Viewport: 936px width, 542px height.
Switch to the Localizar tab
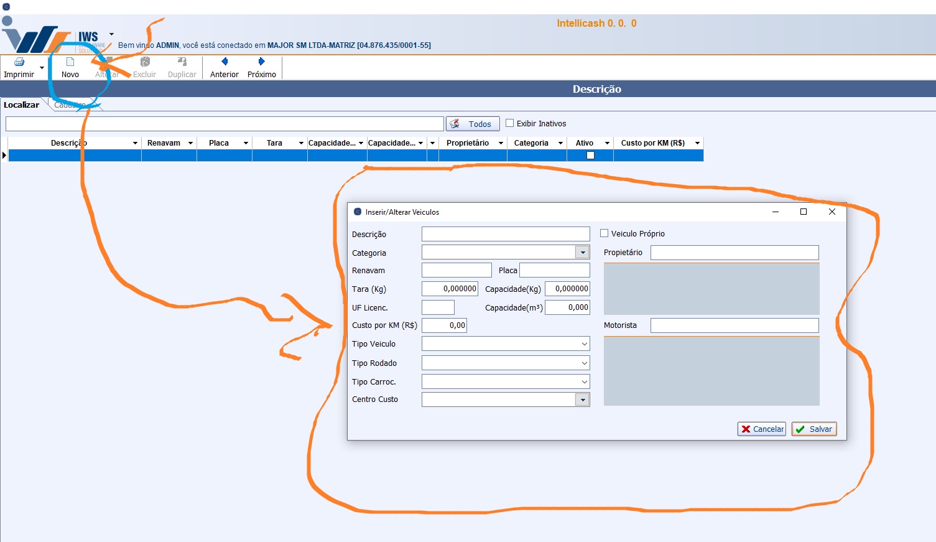click(x=22, y=105)
